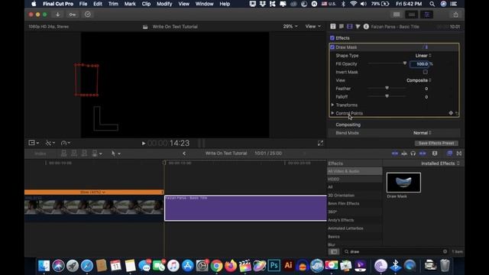The width and height of the screenshot is (489, 275).
Task: Open the Modify menu
Action: [164, 4]
